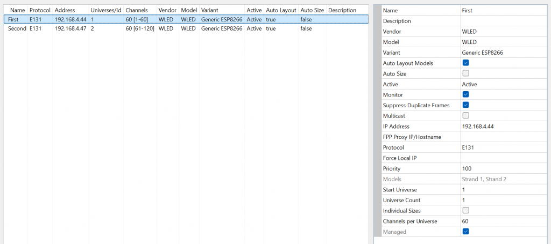Change the Active property value field
The height and width of the screenshot is (244, 551).
pos(503,84)
